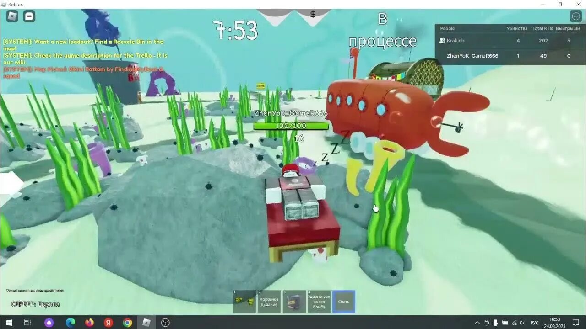Screen dimensions: 586x329
Task: Click the Krakich friend icon in leaderboard
Action: (x=442, y=41)
